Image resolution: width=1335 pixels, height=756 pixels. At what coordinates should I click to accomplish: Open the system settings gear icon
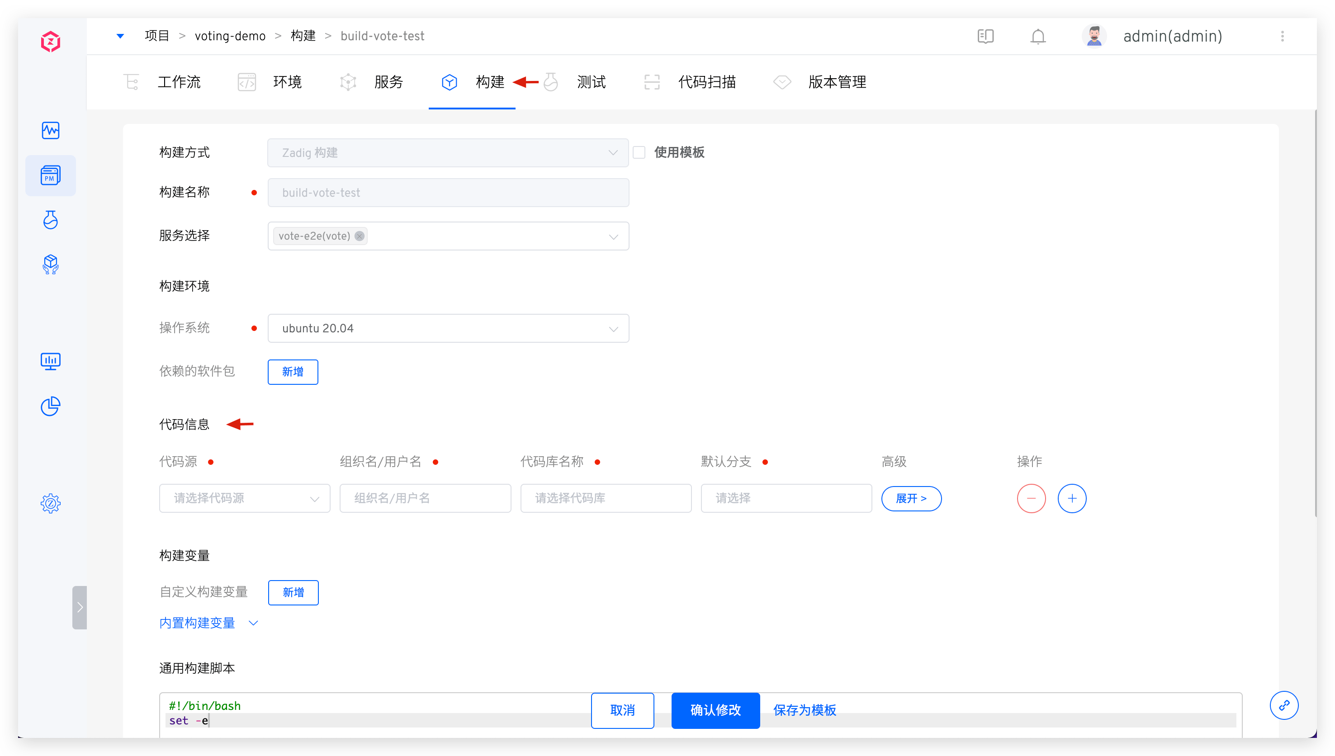pyautogui.click(x=50, y=503)
